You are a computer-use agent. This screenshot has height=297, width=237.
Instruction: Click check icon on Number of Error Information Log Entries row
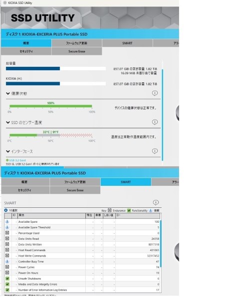[x=7, y=290]
